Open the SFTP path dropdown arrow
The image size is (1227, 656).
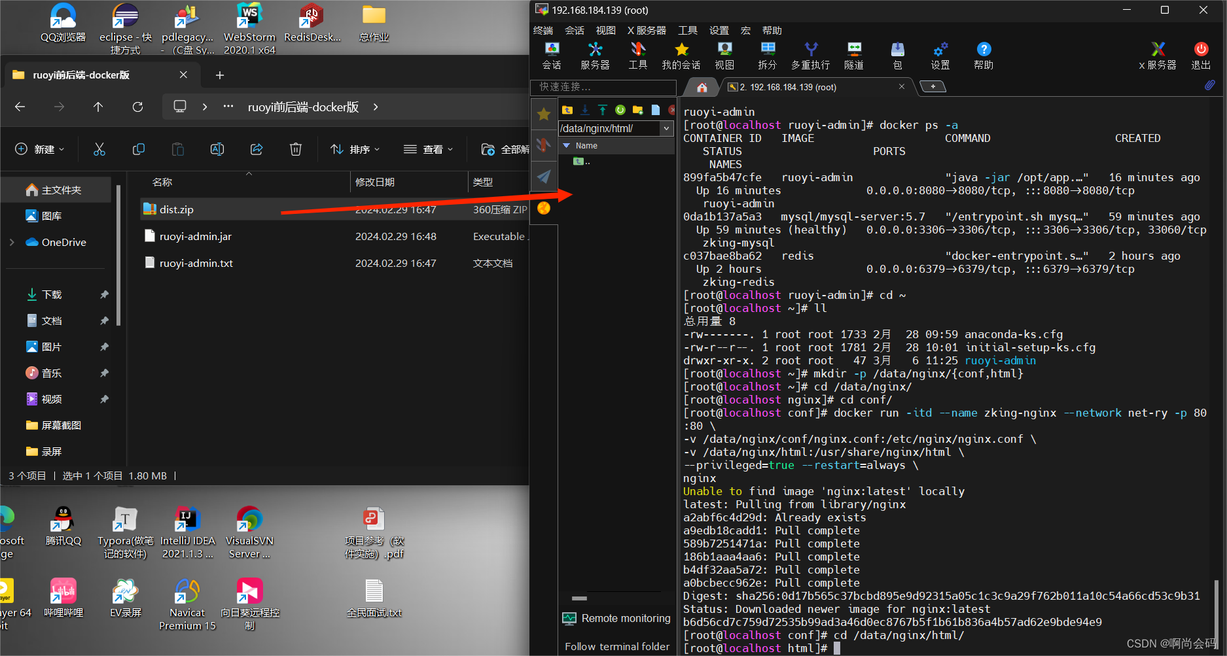[667, 129]
